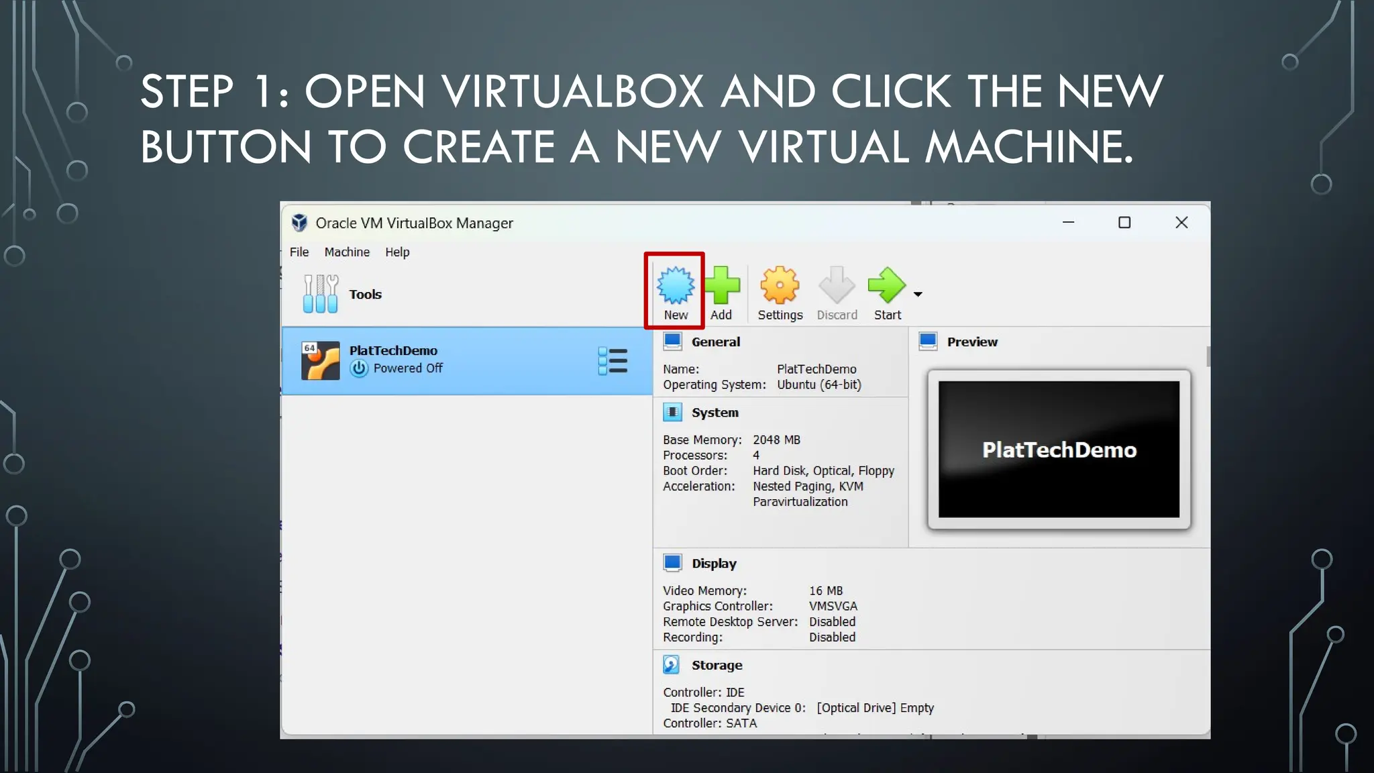Click the Tools label in sidebar
Screen dimensions: 1374x773
365,294
